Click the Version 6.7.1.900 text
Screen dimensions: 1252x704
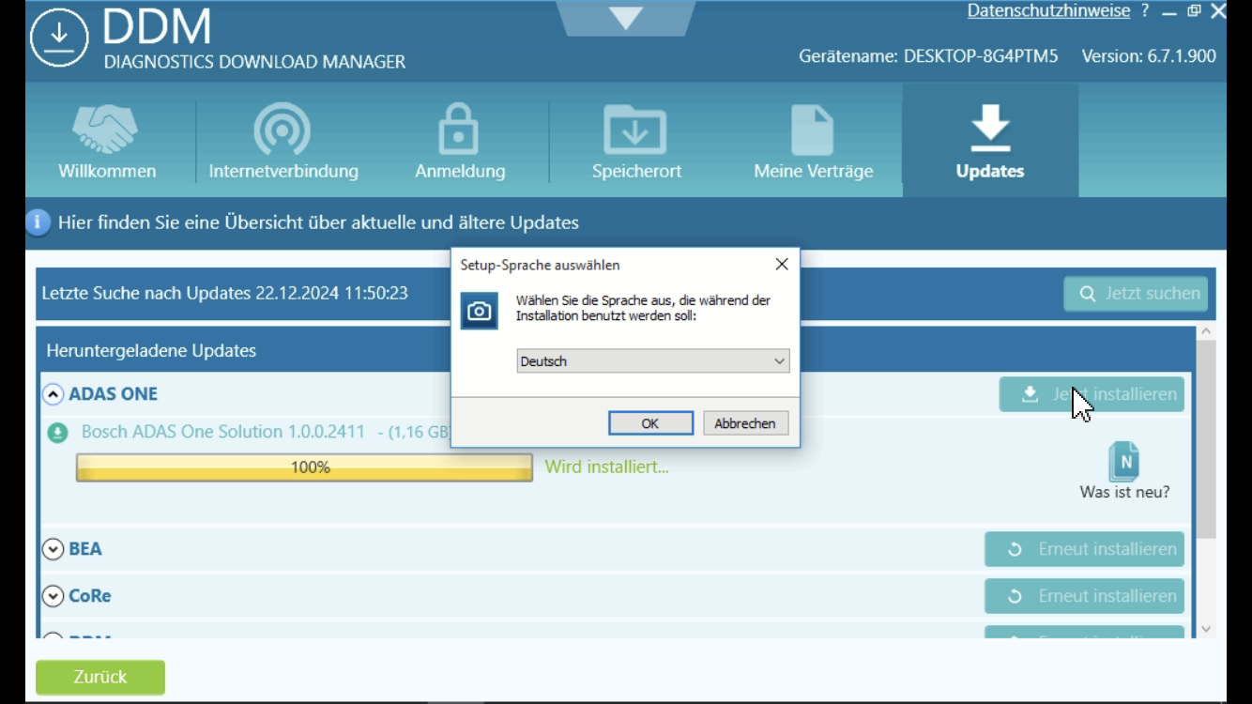point(1149,56)
